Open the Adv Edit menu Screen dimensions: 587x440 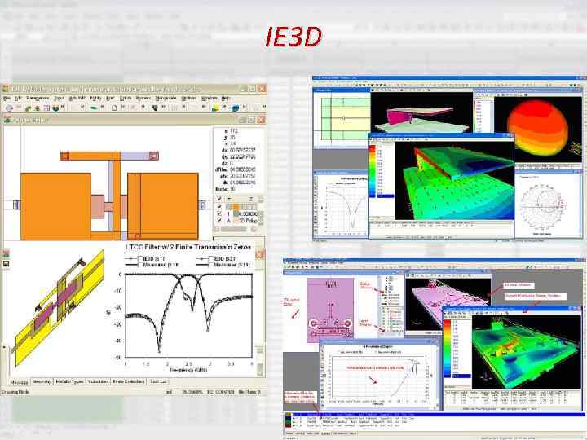pos(77,98)
